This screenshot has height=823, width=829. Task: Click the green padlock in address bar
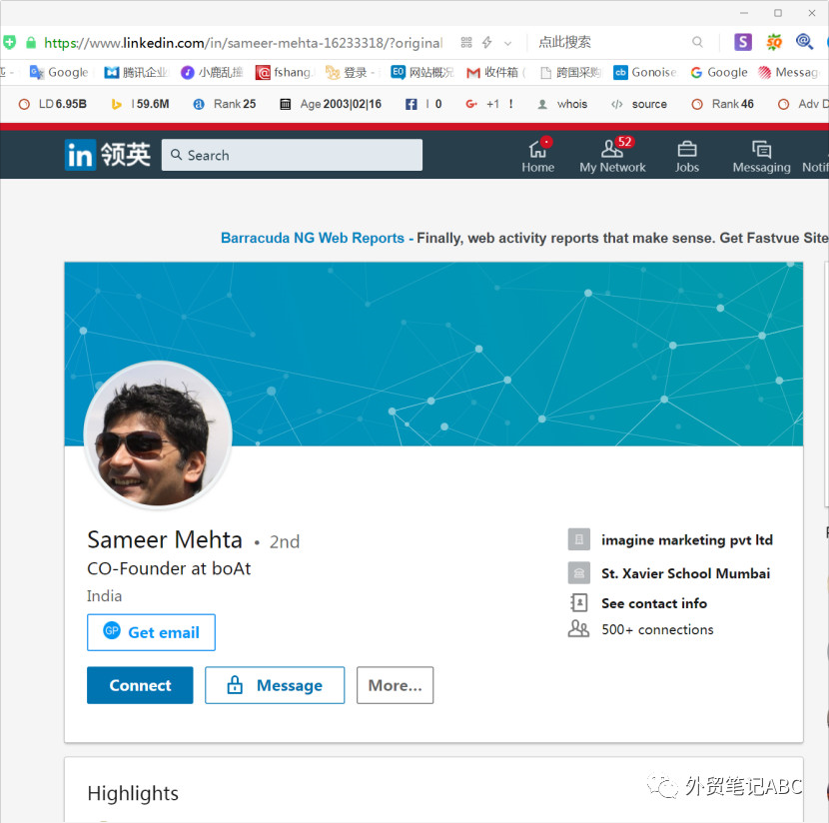(x=31, y=42)
